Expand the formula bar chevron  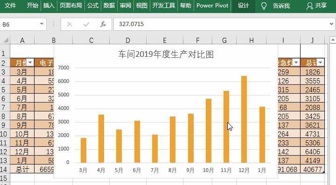coord(331,24)
